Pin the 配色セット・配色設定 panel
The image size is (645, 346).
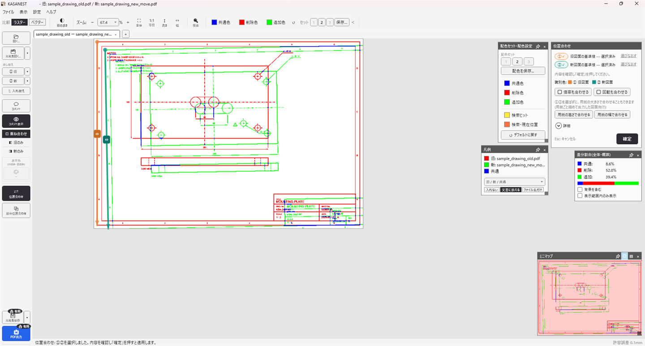click(x=538, y=46)
